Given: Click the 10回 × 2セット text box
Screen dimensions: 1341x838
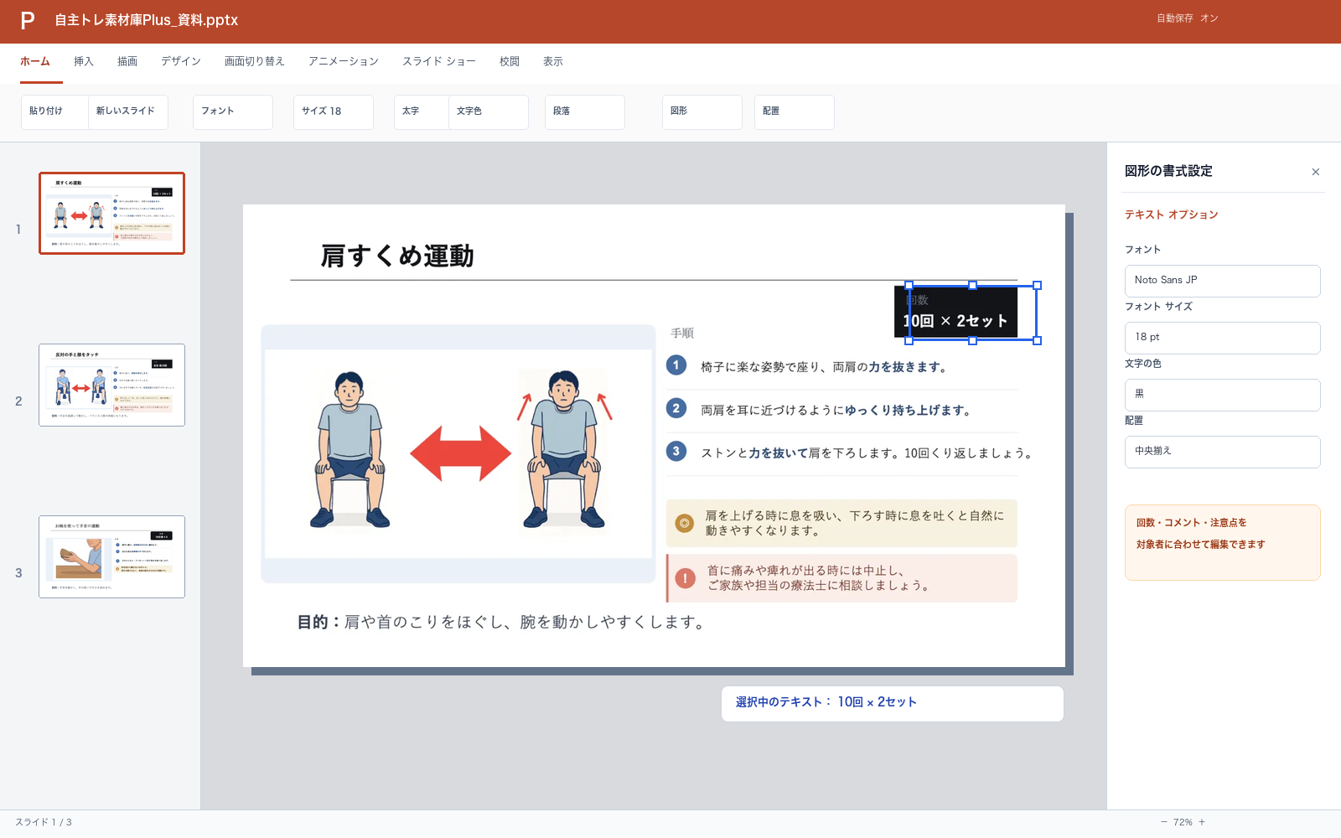Looking at the screenshot, I should [955, 321].
